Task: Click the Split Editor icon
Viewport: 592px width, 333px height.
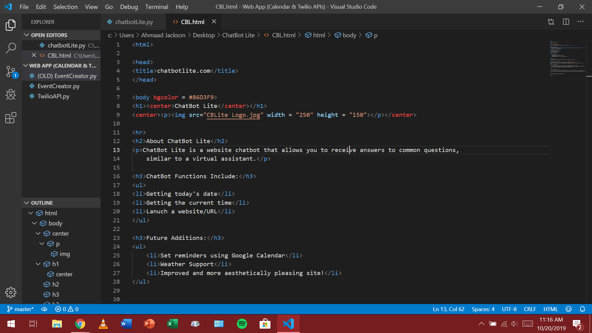Action: [566, 22]
